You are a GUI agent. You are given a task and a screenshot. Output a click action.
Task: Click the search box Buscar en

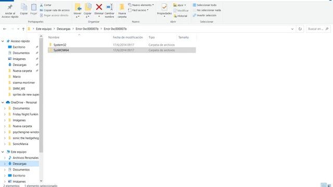tap(318, 29)
